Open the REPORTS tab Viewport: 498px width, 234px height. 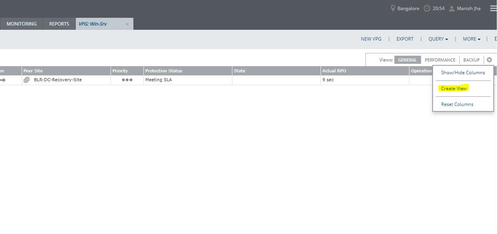point(59,24)
